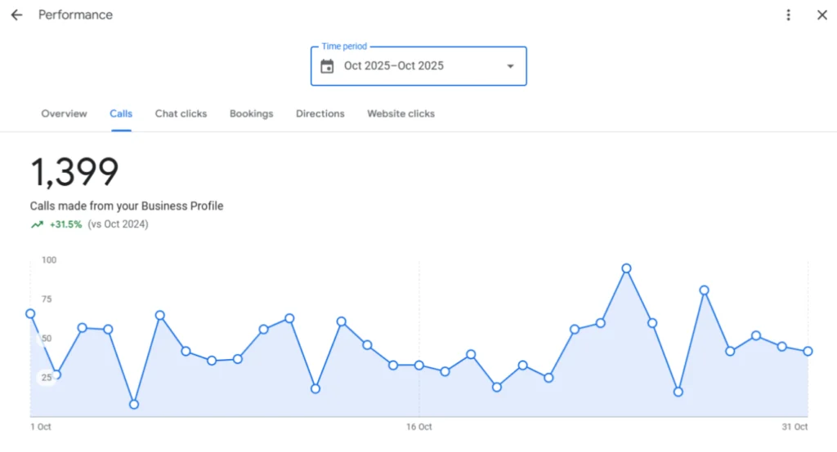Click the last data point above 31 Oct
The width and height of the screenshot is (837, 452).
pyautogui.click(x=808, y=351)
